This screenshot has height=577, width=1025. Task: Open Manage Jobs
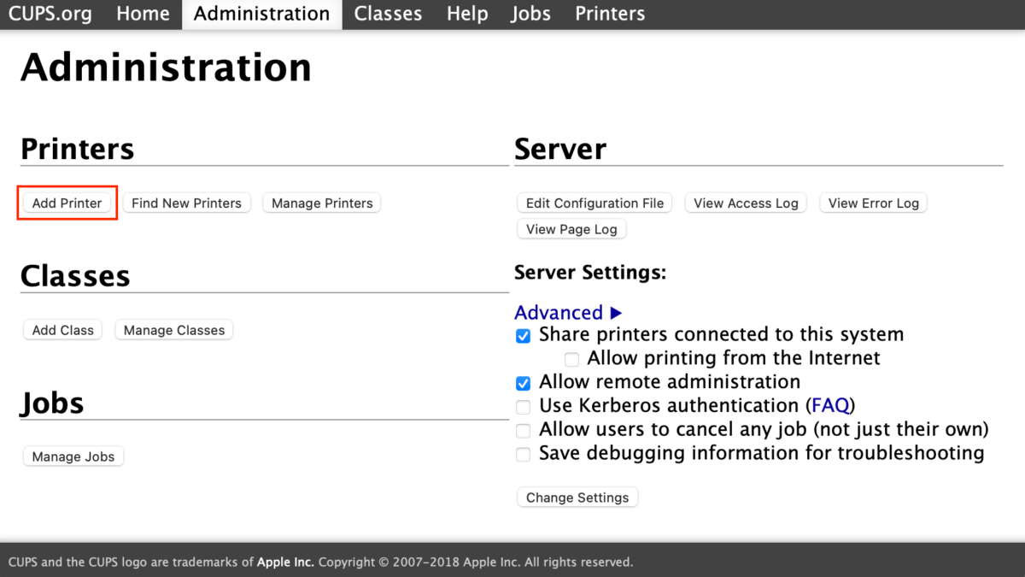73,456
